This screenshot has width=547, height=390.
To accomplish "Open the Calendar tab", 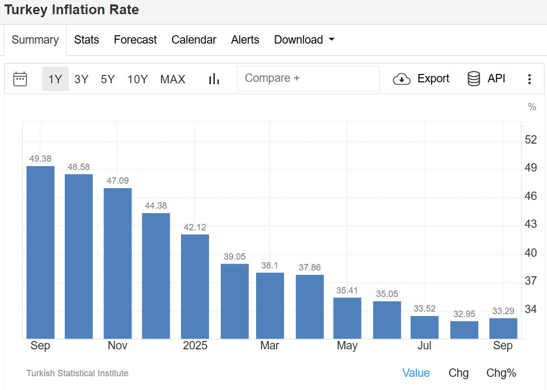I will pyautogui.click(x=194, y=40).
